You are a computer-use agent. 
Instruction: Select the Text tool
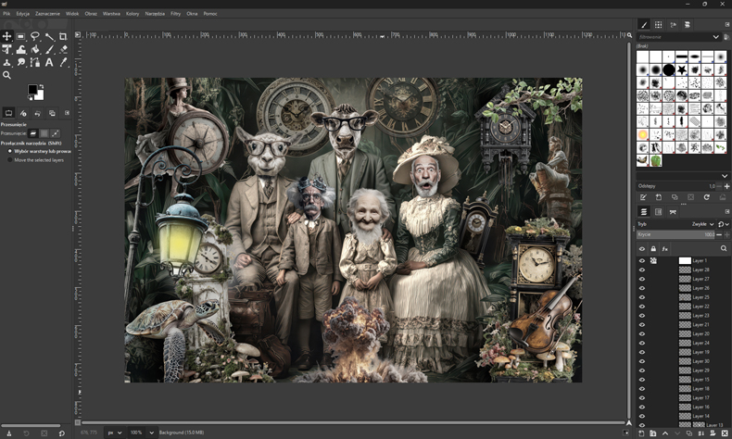[49, 62]
